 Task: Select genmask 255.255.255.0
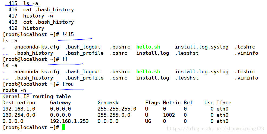tap(117, 109)
